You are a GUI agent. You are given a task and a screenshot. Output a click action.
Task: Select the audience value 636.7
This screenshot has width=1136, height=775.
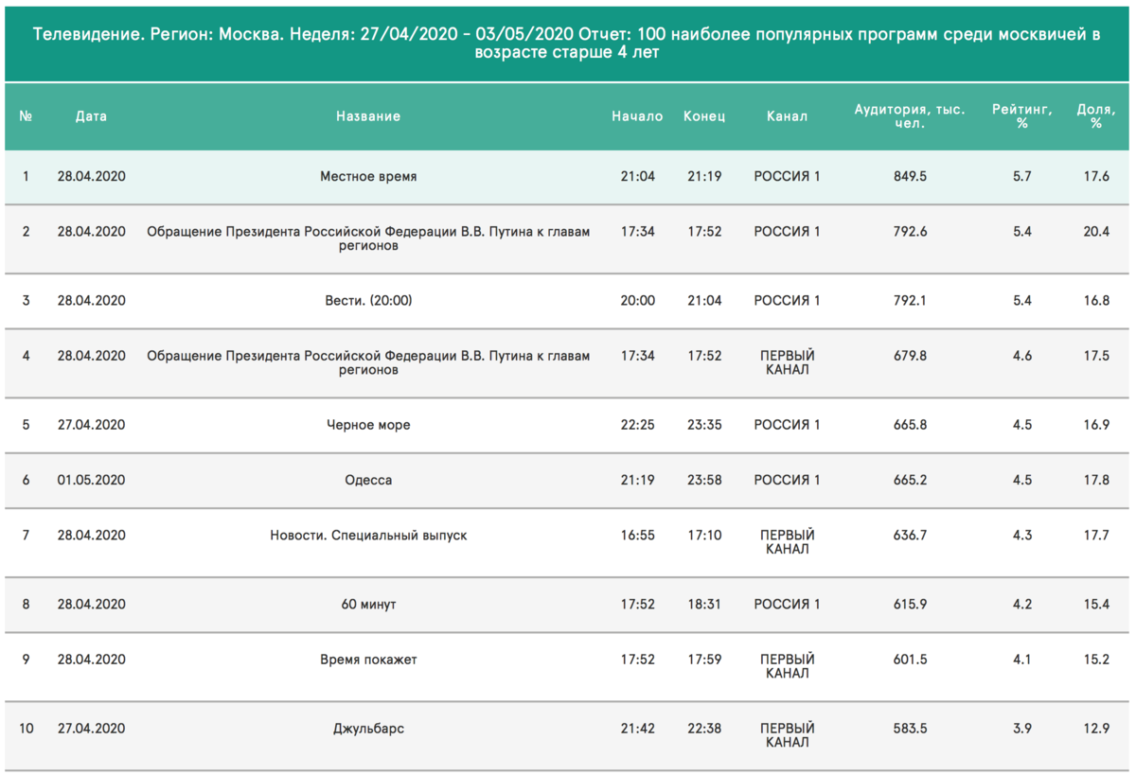(910, 536)
